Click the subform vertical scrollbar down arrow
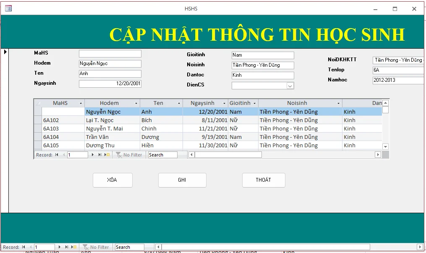426x253 pixels. (x=386, y=146)
